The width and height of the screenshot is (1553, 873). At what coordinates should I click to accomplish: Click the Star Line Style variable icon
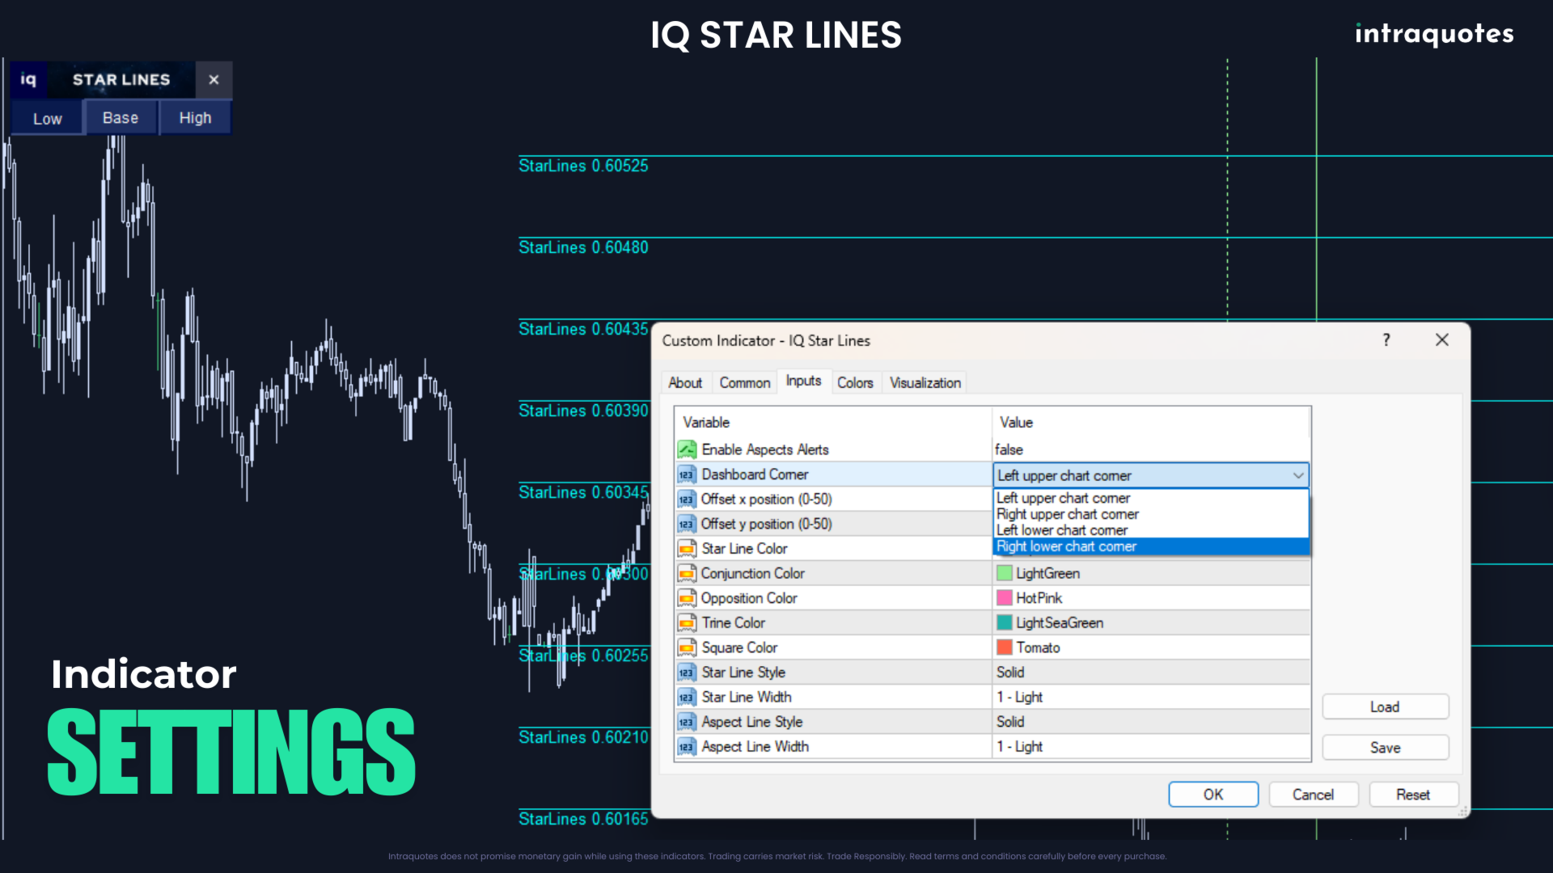[x=687, y=673]
